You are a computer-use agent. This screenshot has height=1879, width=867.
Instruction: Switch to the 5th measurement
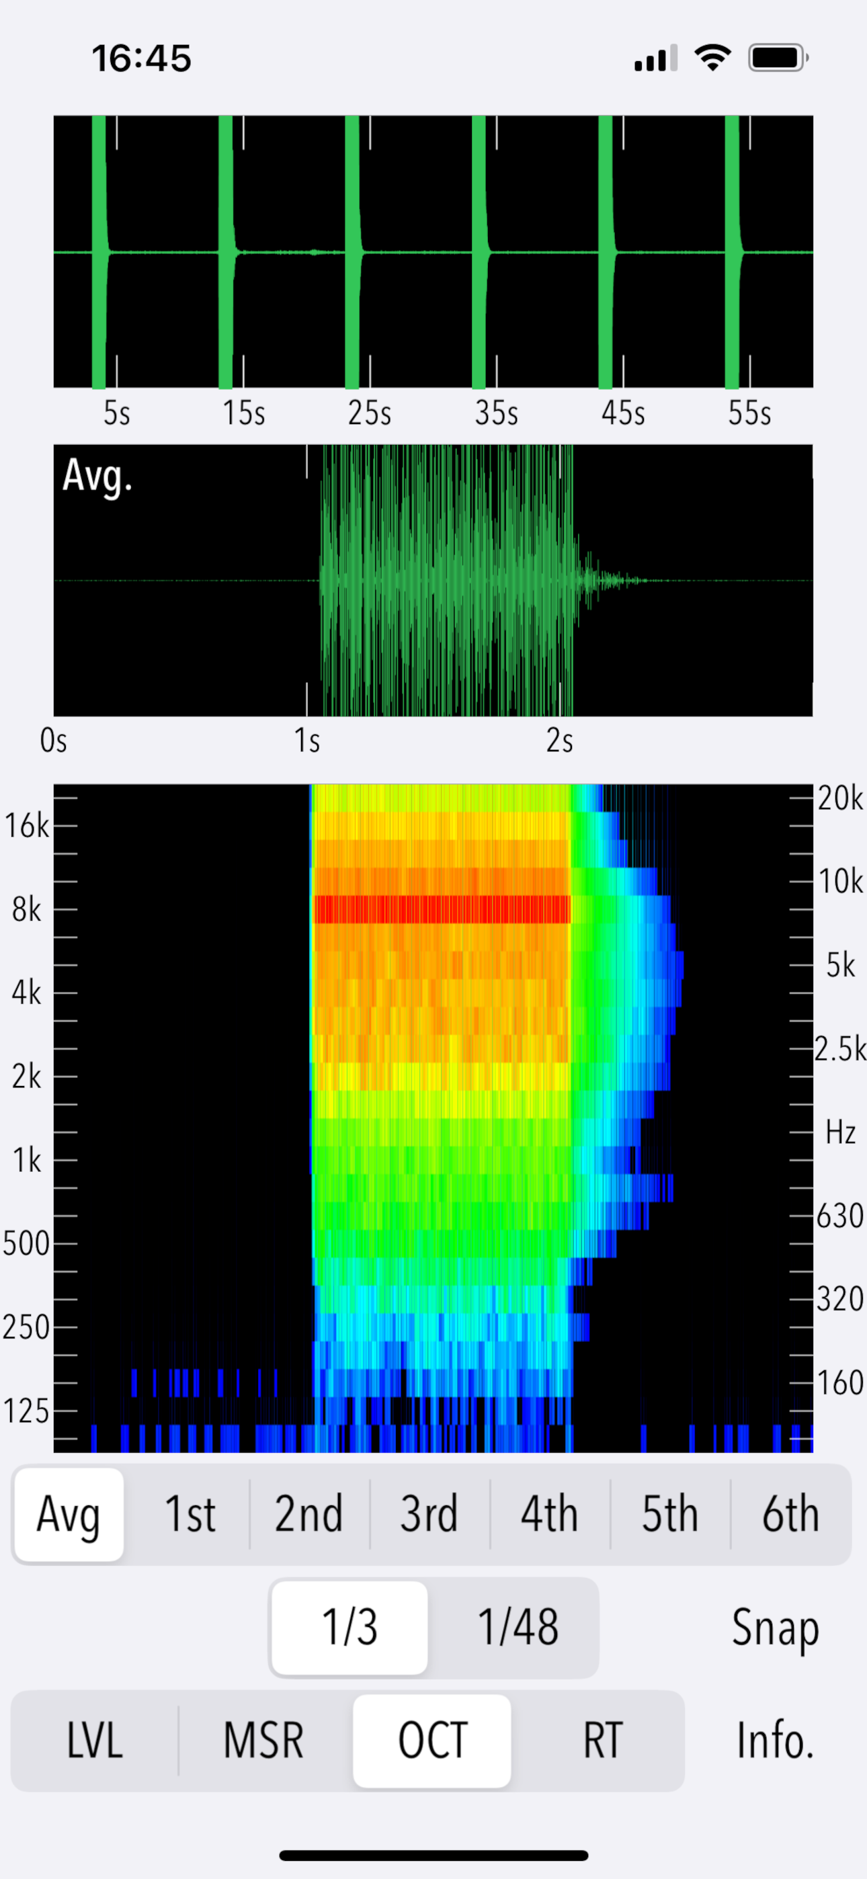tap(670, 1515)
